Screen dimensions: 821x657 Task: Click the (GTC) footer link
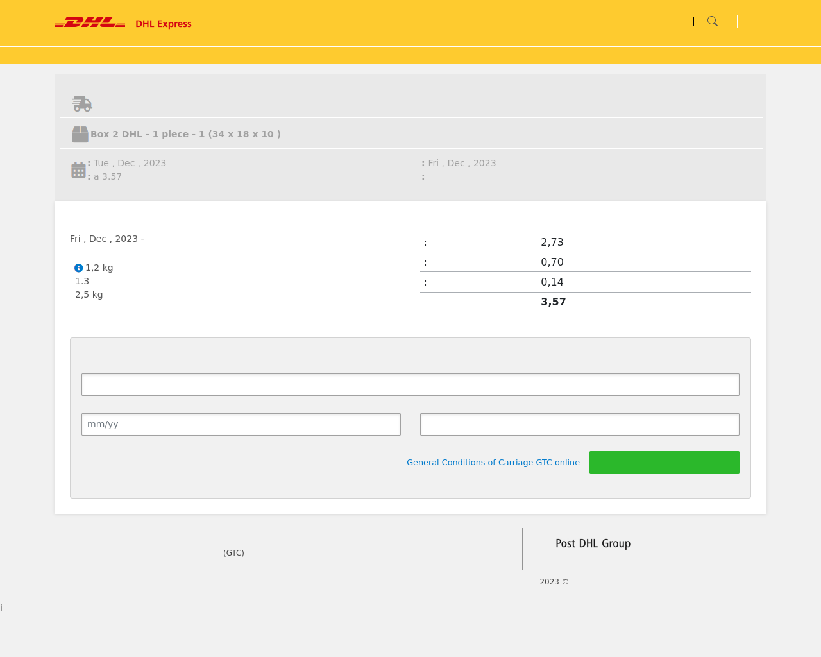pos(233,552)
